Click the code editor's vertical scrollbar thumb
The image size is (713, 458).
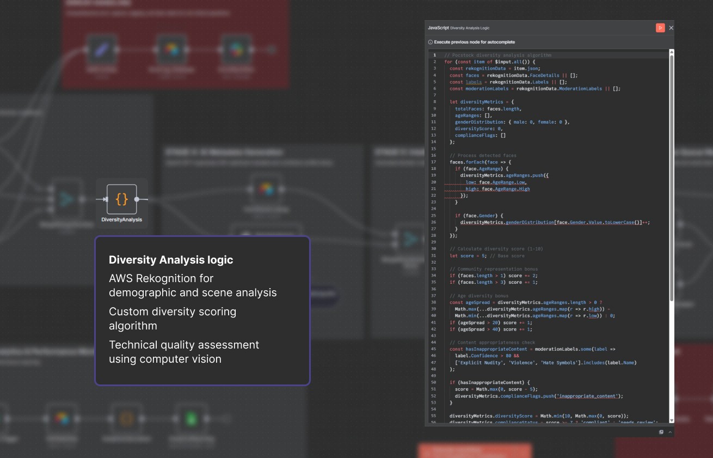[672, 177]
